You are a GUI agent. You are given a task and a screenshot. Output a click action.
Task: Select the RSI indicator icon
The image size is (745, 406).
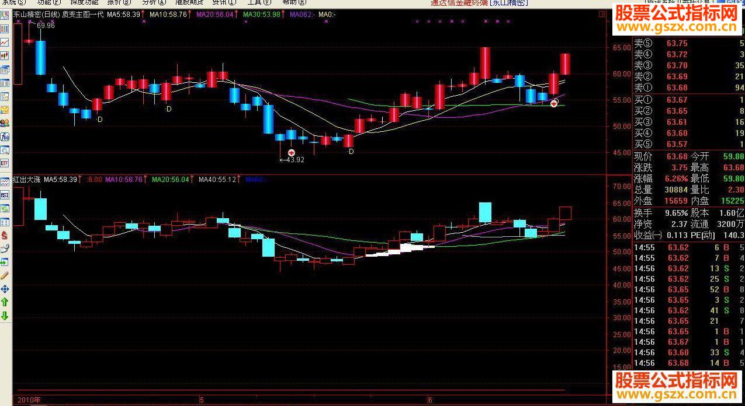5,195
